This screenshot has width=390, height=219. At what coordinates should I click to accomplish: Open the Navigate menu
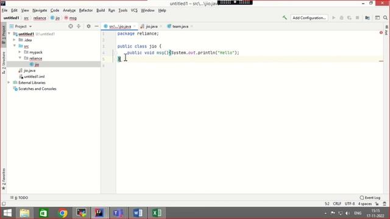[40, 10]
